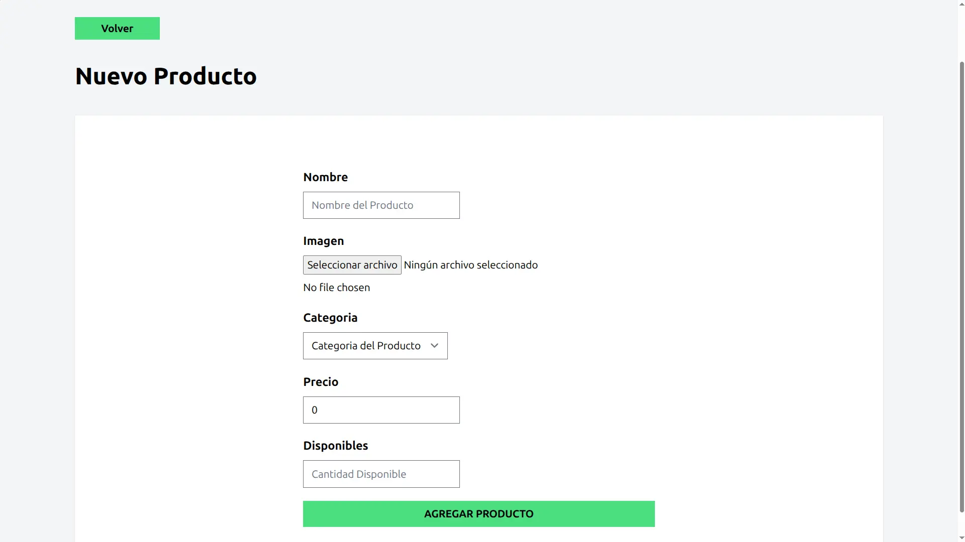Click the chevron arrow in Categoria dropdown

(x=434, y=346)
